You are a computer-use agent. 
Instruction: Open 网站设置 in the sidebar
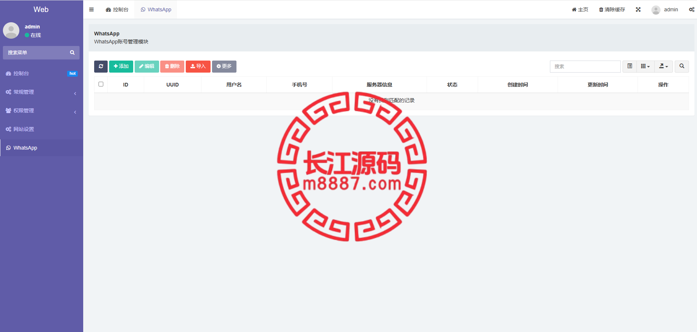(x=42, y=129)
